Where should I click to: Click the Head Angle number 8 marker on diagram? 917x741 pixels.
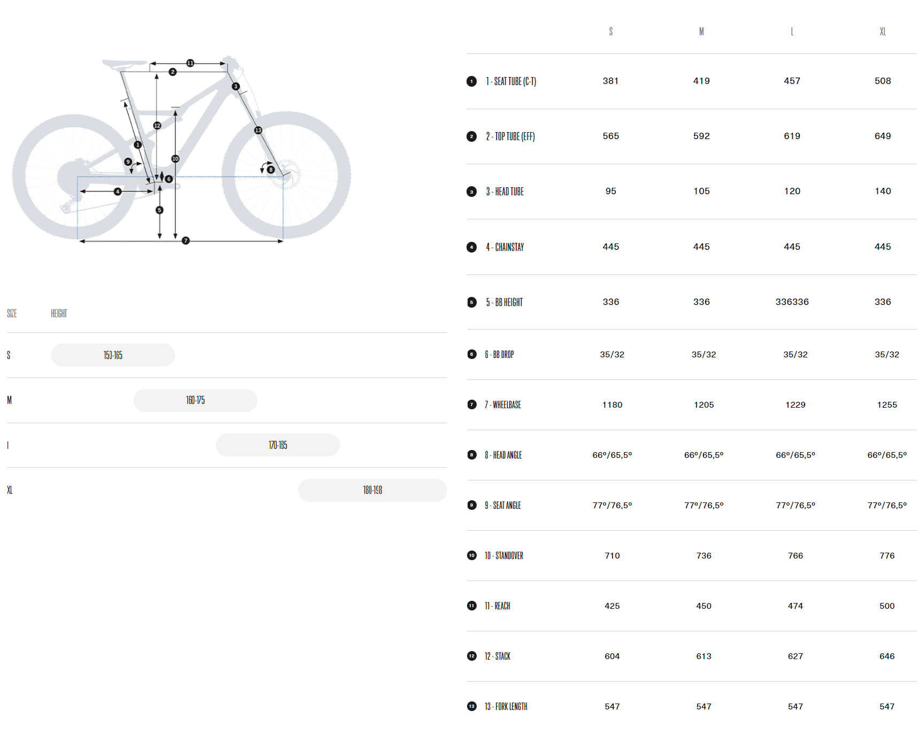click(x=271, y=170)
